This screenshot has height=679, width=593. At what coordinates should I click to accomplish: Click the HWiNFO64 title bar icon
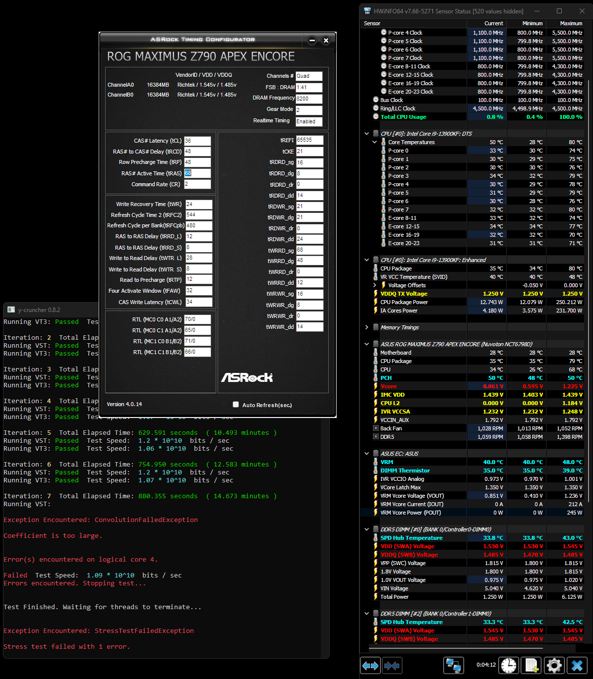[x=367, y=11]
